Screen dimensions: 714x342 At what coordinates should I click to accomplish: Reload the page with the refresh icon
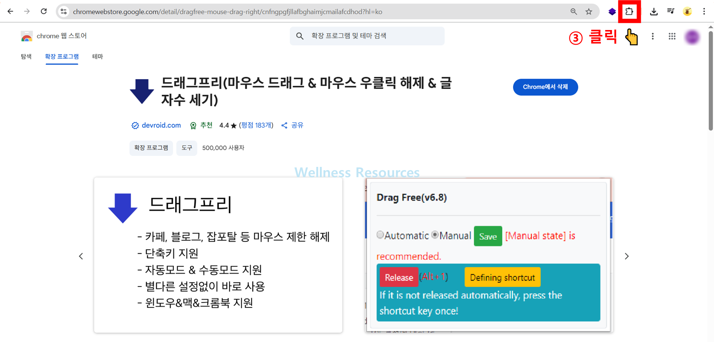(x=44, y=11)
